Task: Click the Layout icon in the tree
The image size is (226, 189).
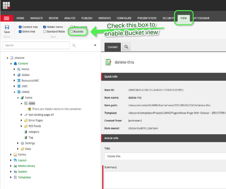Action: coord(15,160)
